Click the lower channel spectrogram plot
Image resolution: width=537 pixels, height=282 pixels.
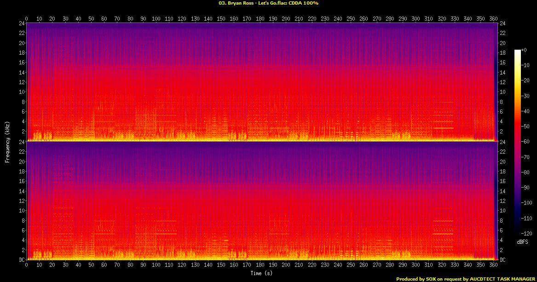[x=262, y=201]
